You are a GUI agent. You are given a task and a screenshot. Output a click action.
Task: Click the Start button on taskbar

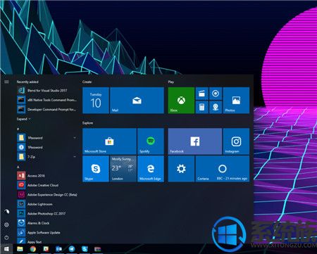tap(6, 249)
